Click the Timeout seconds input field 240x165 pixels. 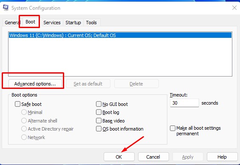pos(184,103)
